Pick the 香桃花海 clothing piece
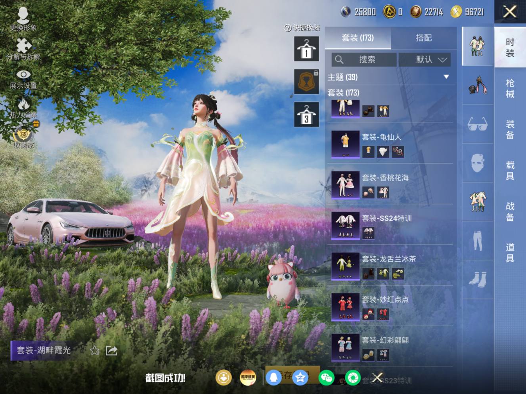 coord(383,192)
